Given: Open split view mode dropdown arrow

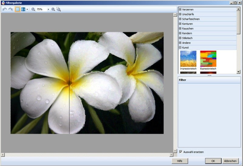Looking at the screenshot, I should click(27, 9).
